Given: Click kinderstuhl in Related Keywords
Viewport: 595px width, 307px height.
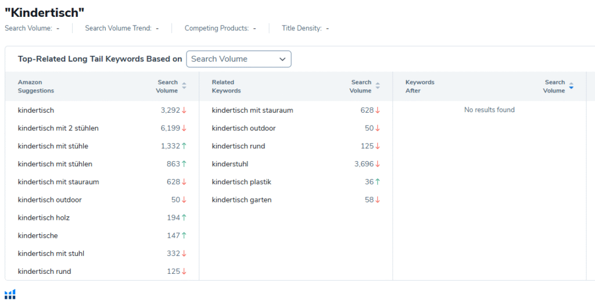Looking at the screenshot, I should point(230,165).
